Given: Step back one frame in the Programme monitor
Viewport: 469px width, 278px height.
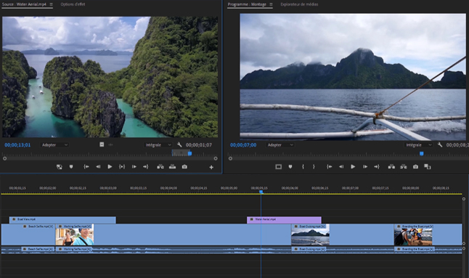Looking at the screenshot, I should (341, 167).
